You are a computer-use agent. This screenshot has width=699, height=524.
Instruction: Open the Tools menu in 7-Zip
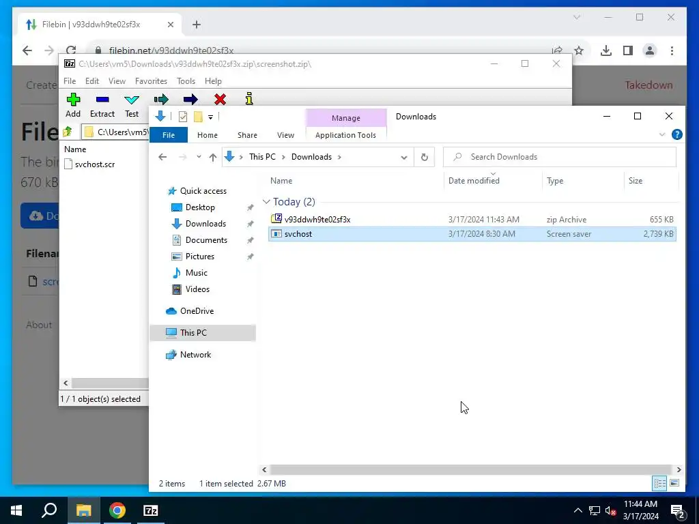[186, 81]
